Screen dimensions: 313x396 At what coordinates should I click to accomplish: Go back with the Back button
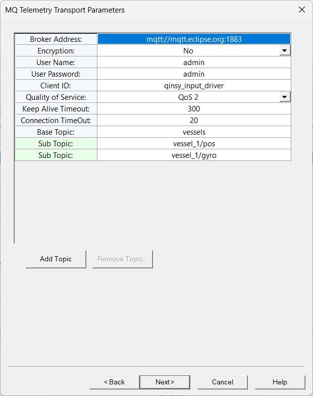pos(115,382)
